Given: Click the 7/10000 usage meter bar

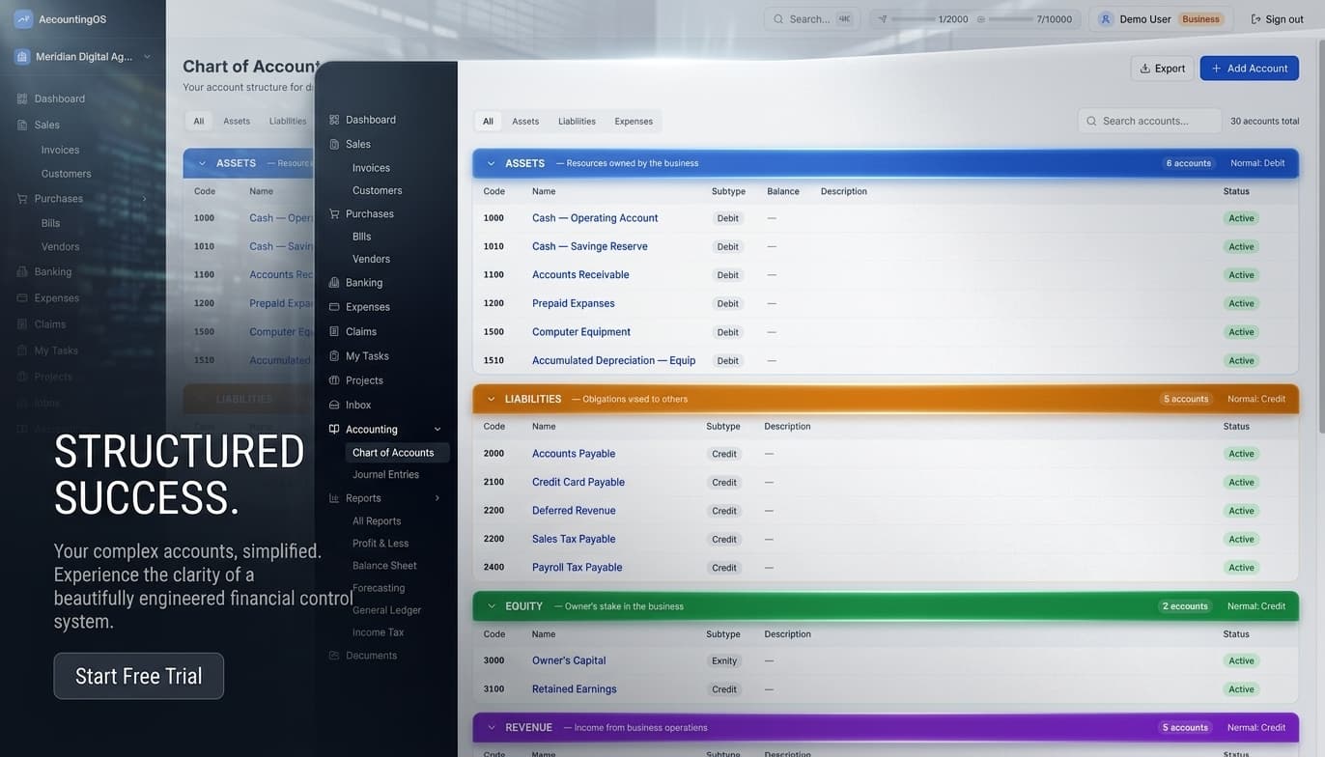Looking at the screenshot, I should (x=1011, y=19).
